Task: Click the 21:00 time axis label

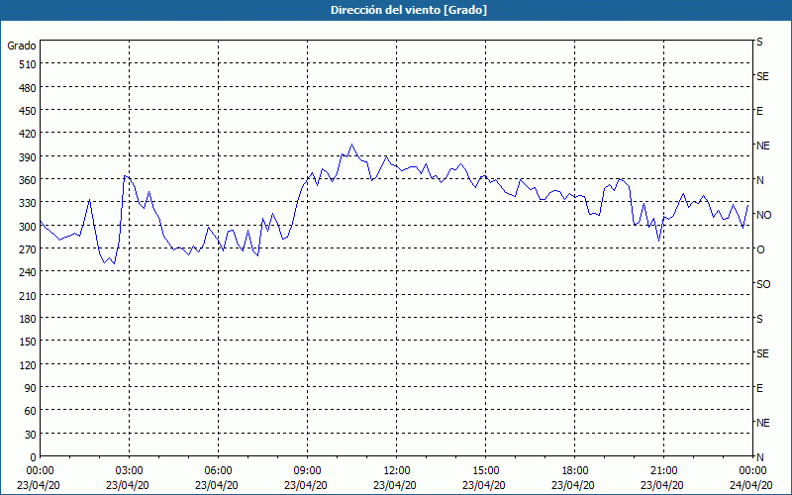Action: point(663,471)
